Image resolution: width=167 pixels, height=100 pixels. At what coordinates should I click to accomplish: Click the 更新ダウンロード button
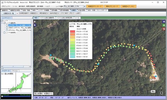(112, 6)
